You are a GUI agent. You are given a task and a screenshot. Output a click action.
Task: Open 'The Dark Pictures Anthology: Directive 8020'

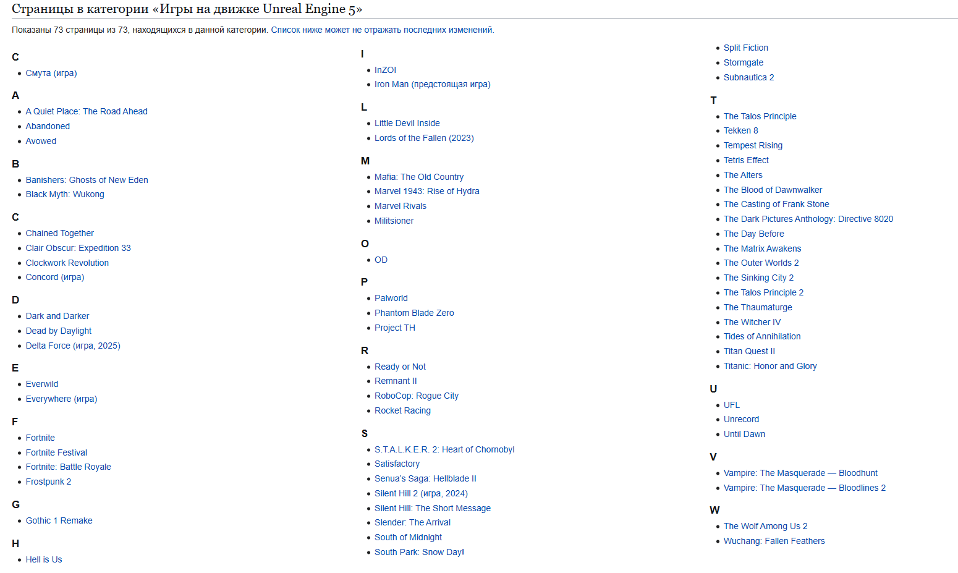(808, 219)
